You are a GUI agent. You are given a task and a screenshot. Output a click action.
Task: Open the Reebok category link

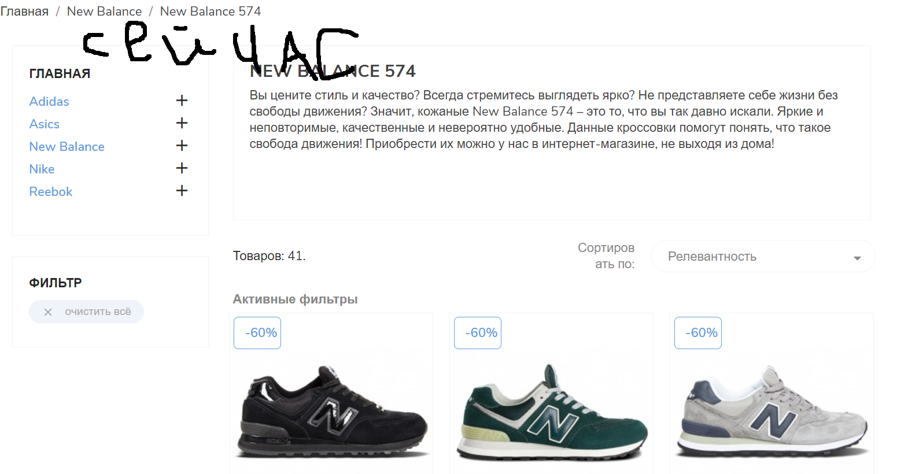[51, 191]
